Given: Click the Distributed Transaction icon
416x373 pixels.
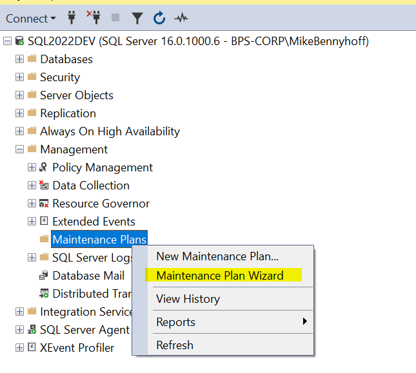Looking at the screenshot, I should tap(44, 293).
